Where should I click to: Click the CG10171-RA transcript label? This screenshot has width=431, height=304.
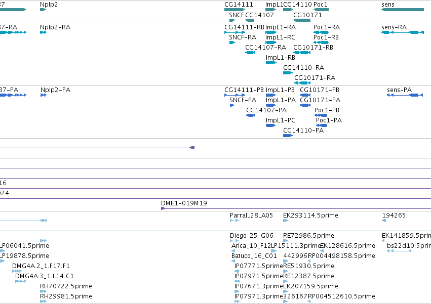click(315, 78)
